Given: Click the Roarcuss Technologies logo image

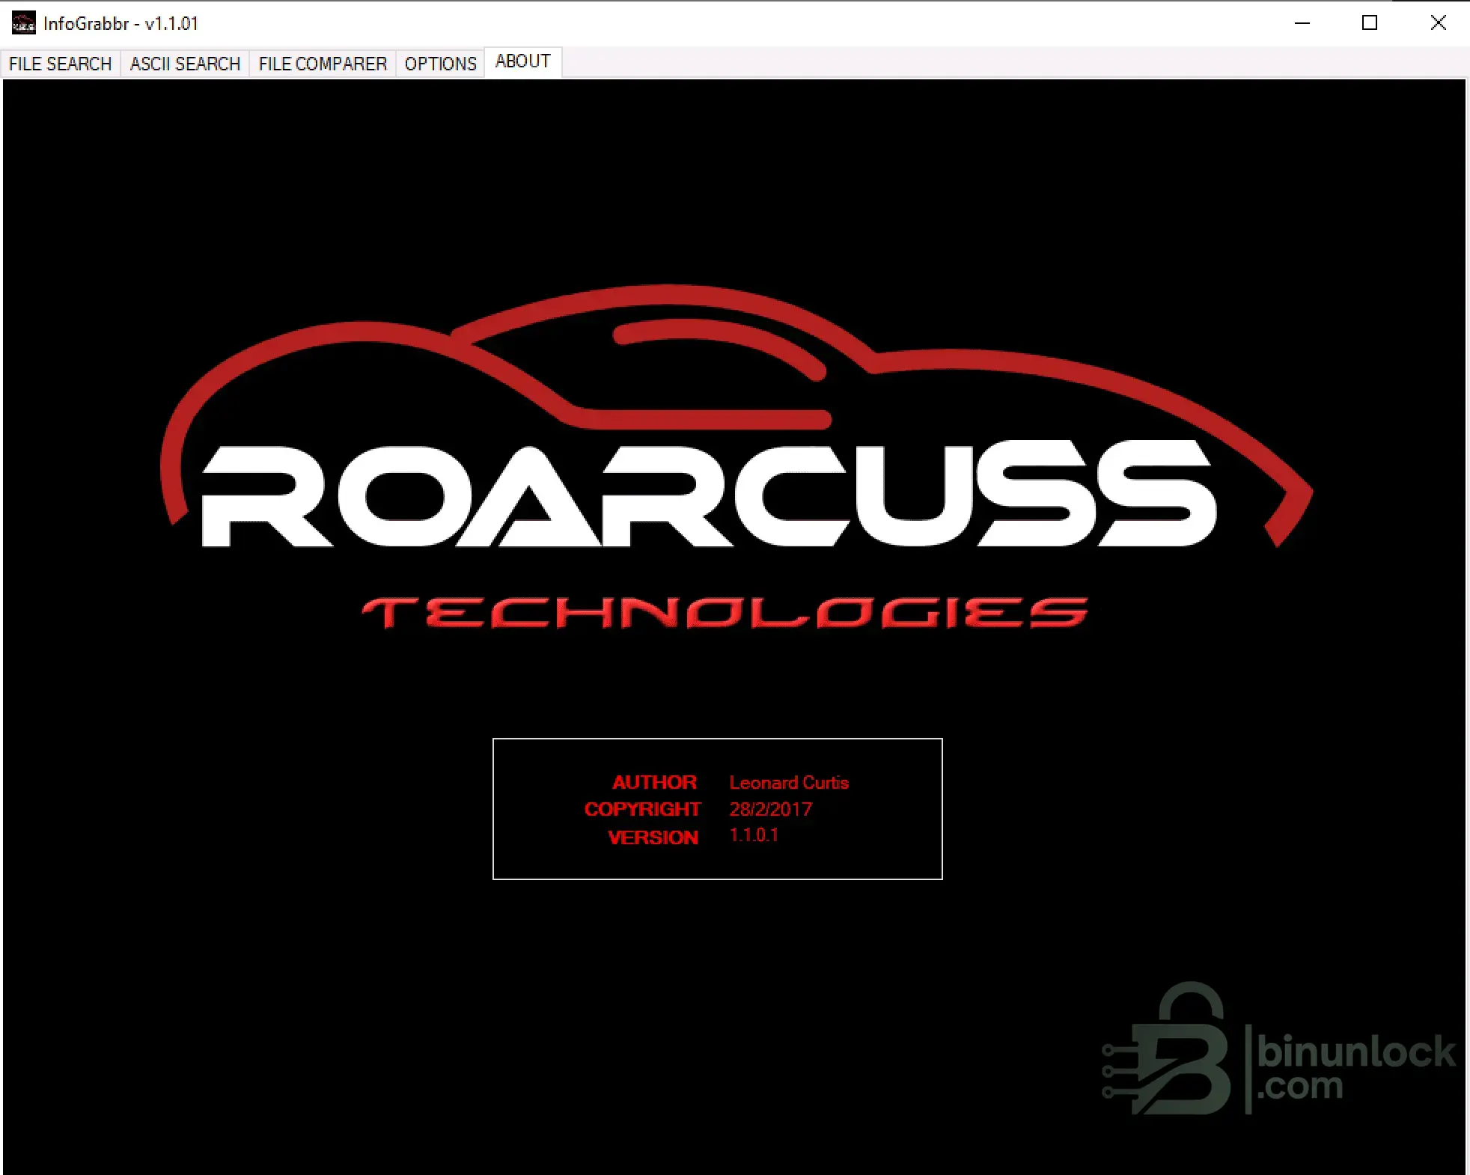Looking at the screenshot, I should [x=736, y=457].
